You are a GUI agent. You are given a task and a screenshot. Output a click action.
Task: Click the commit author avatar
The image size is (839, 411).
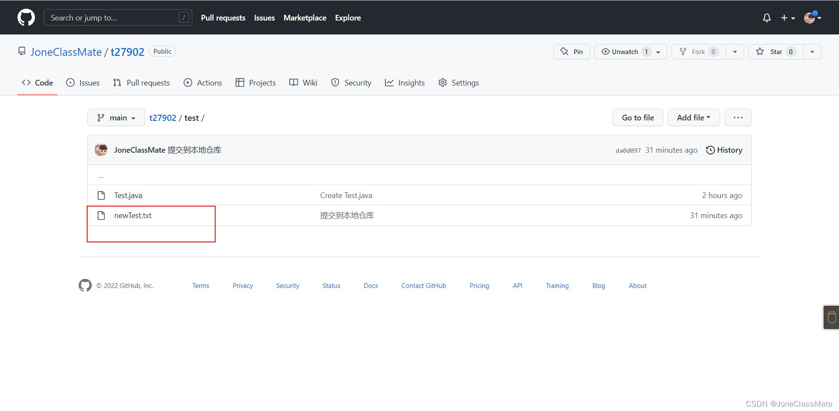101,150
